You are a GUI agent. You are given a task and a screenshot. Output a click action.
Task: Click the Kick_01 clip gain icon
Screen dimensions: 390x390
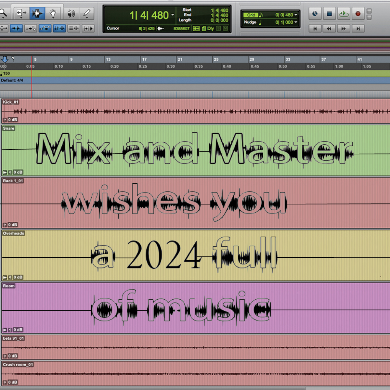click(5, 120)
